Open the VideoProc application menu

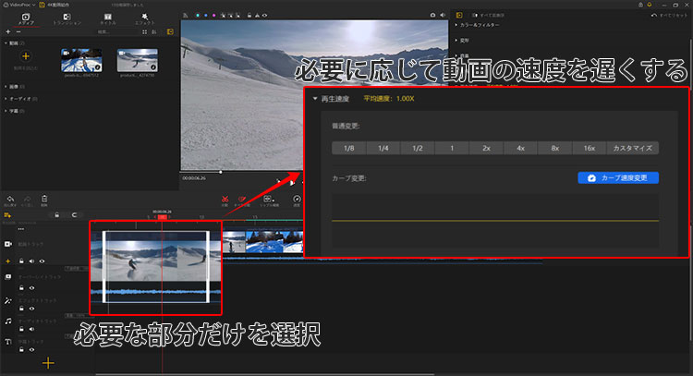coord(19,5)
